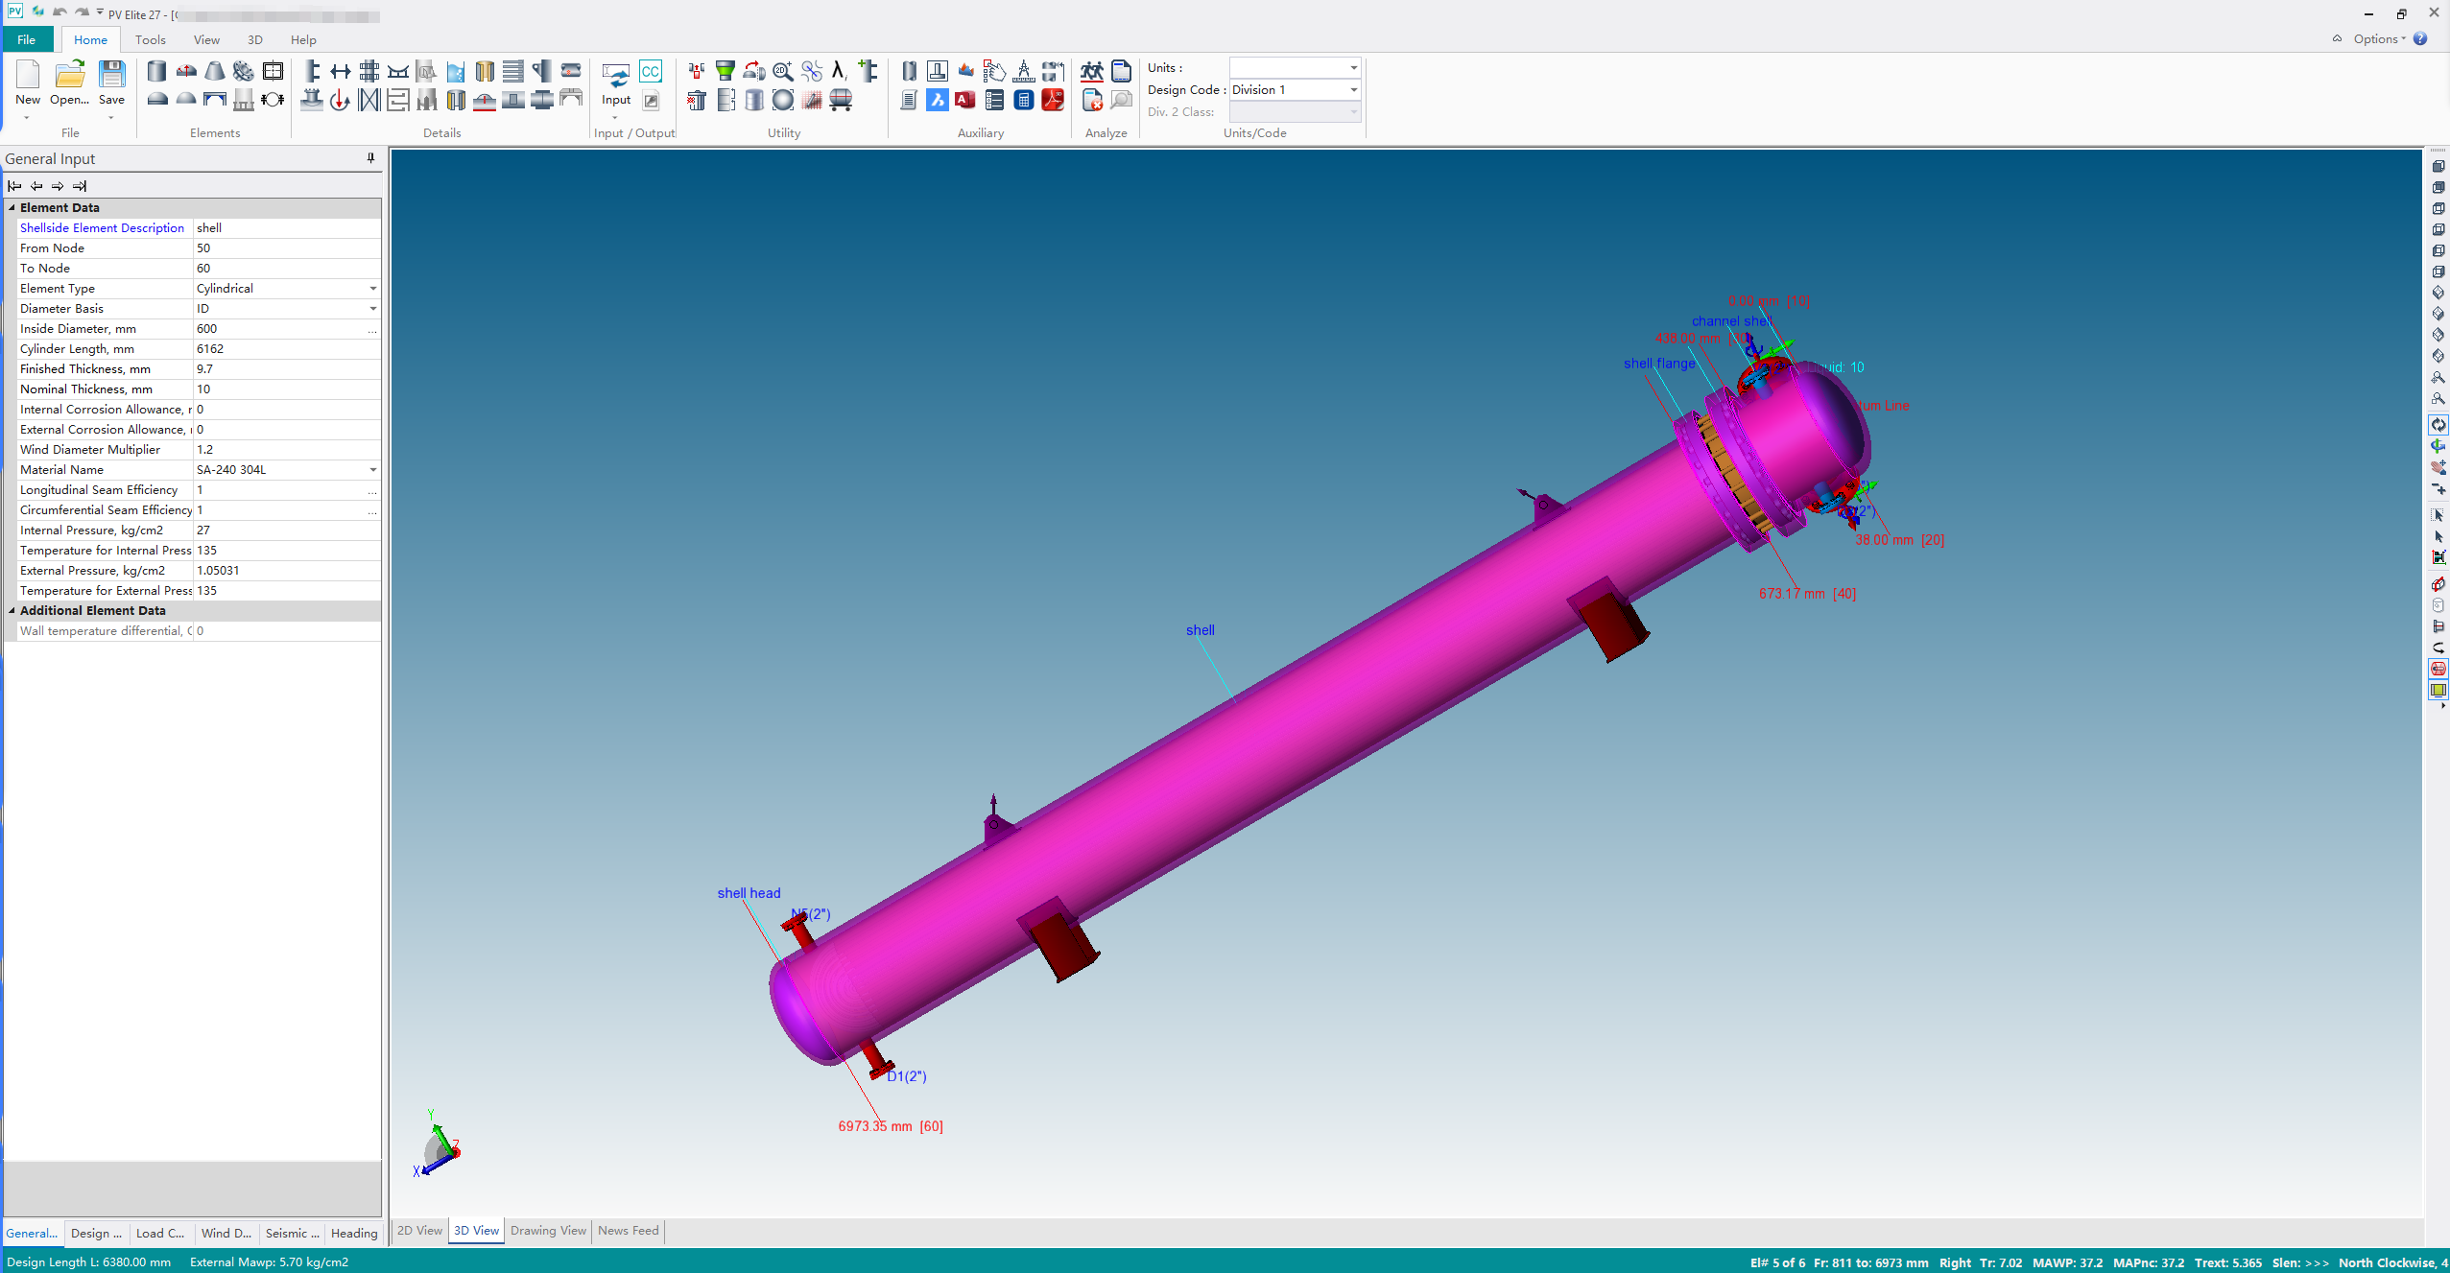Image resolution: width=2450 pixels, height=1273 pixels.
Task: Click the CC icon in Input/Output
Action: coord(650,71)
